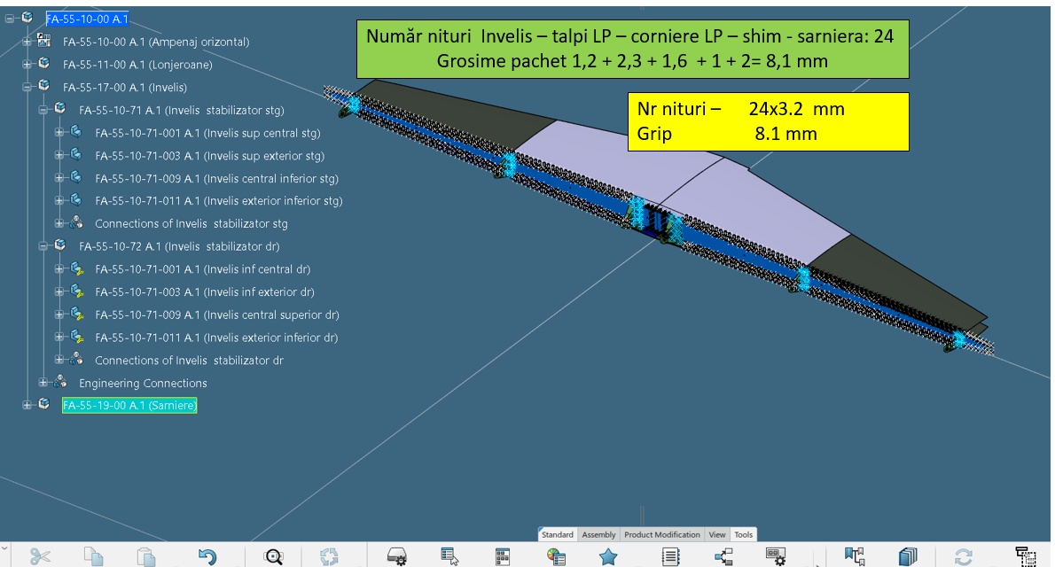1055x567 pixels.
Task: Click the Cut scissors icon
Action: click(x=40, y=556)
